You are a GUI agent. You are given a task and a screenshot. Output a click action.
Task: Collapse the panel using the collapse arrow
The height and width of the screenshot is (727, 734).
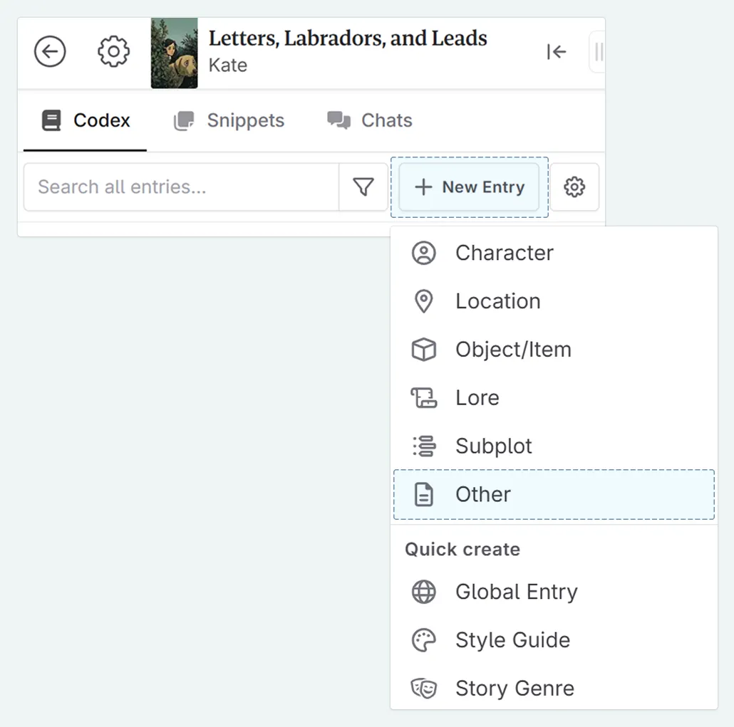tap(557, 51)
